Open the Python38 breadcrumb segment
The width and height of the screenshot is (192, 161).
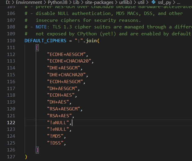click(x=58, y=2)
